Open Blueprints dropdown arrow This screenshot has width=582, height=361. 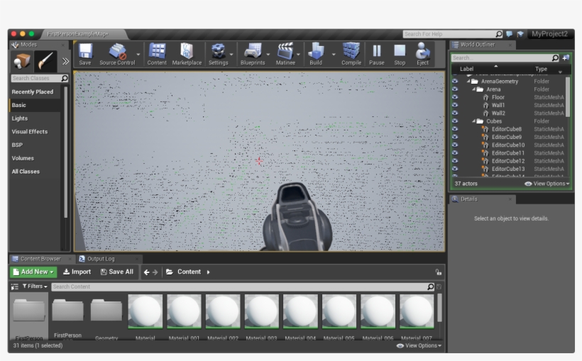point(268,54)
